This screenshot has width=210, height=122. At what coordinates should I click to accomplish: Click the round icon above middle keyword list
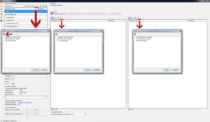[x=54, y=18]
